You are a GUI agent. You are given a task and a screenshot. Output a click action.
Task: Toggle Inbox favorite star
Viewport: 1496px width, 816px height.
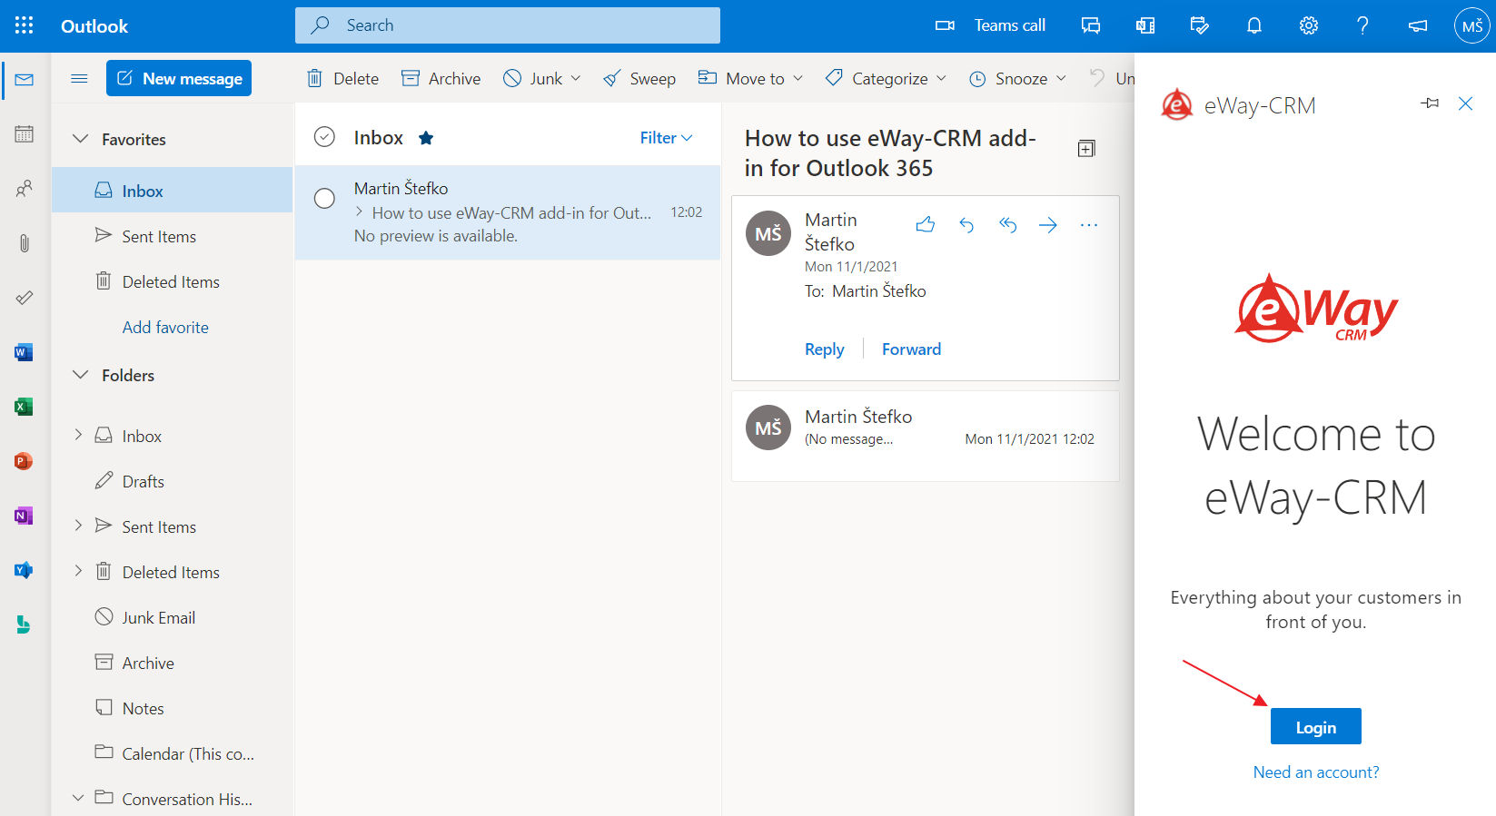[x=426, y=138]
